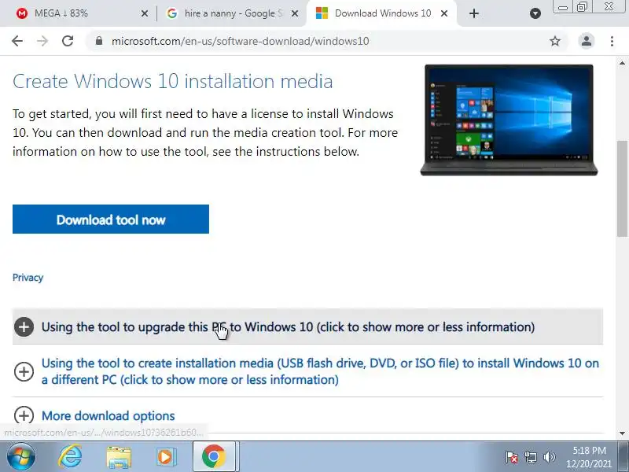Bookmark this page with the star
This screenshot has height=472, width=629.
pos(555,41)
